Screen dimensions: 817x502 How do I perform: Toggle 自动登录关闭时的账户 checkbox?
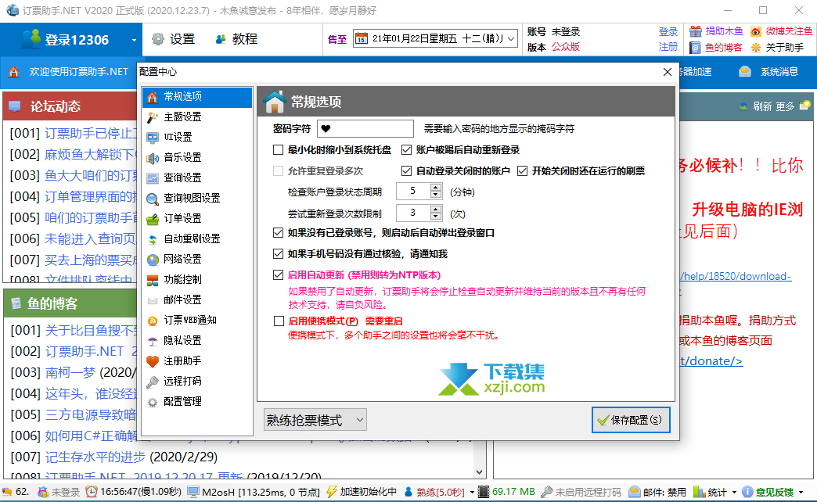[406, 170]
